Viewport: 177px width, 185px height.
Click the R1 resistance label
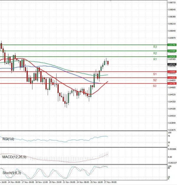point(155,60)
